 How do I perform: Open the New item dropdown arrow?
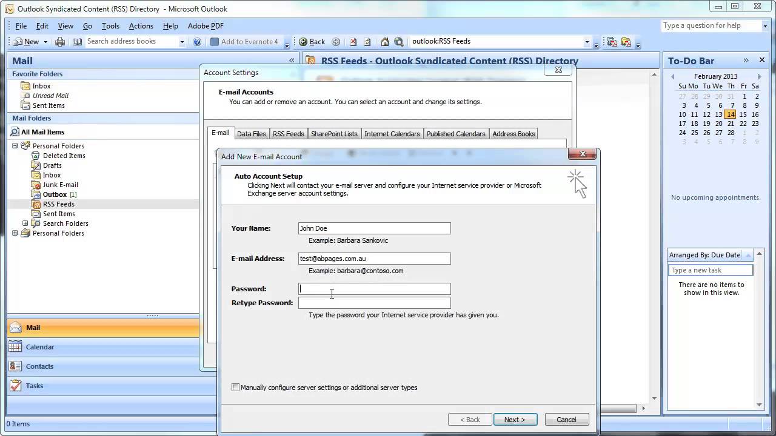point(45,42)
